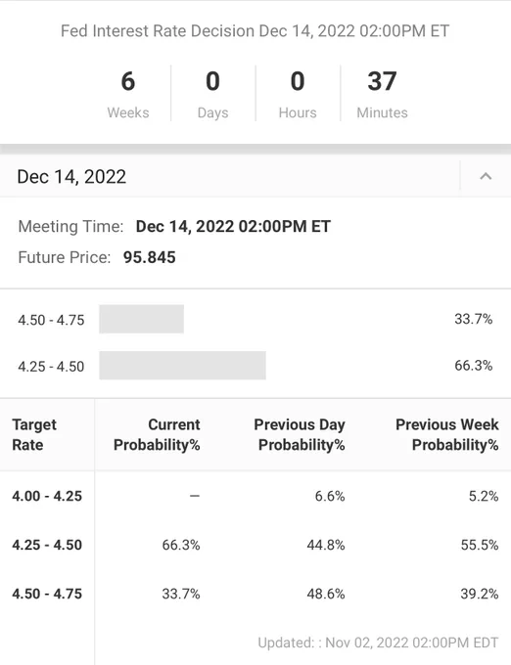Select the 4.50 - 4.75 table row label

(47, 594)
